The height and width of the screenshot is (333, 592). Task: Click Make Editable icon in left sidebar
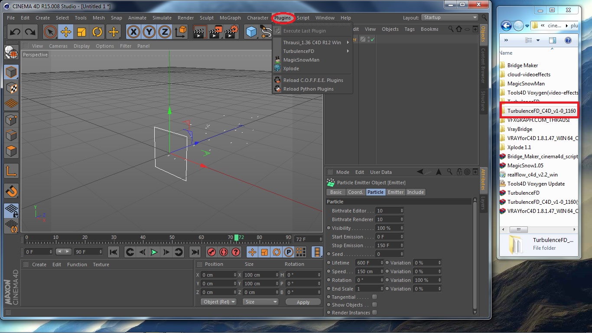[x=11, y=52]
